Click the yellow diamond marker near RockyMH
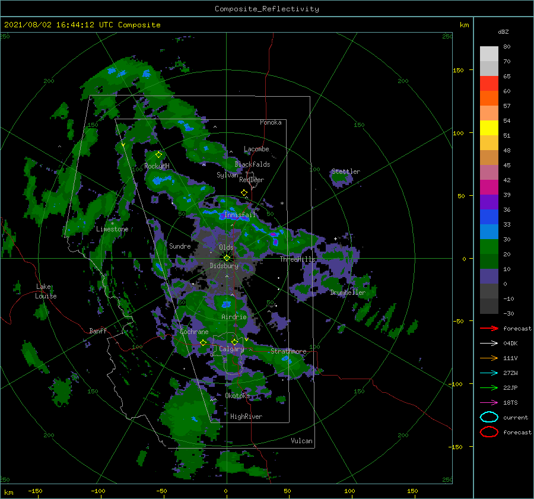The image size is (534, 499). pos(158,155)
